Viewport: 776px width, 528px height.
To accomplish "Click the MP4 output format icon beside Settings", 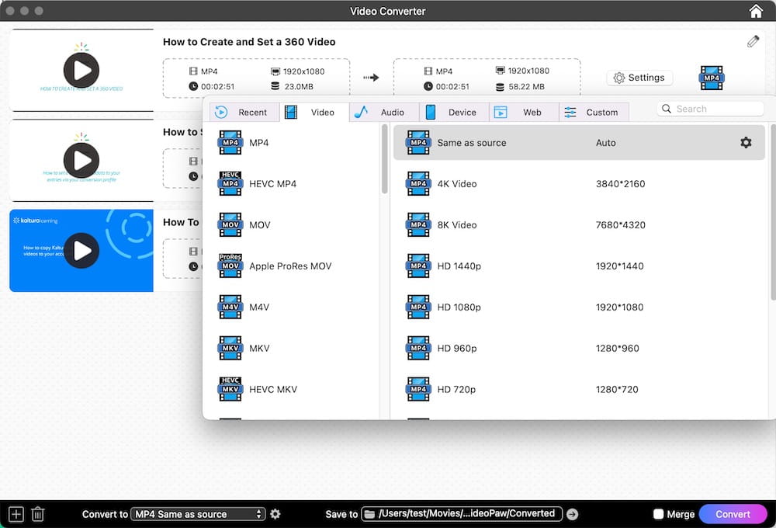I will [x=711, y=78].
